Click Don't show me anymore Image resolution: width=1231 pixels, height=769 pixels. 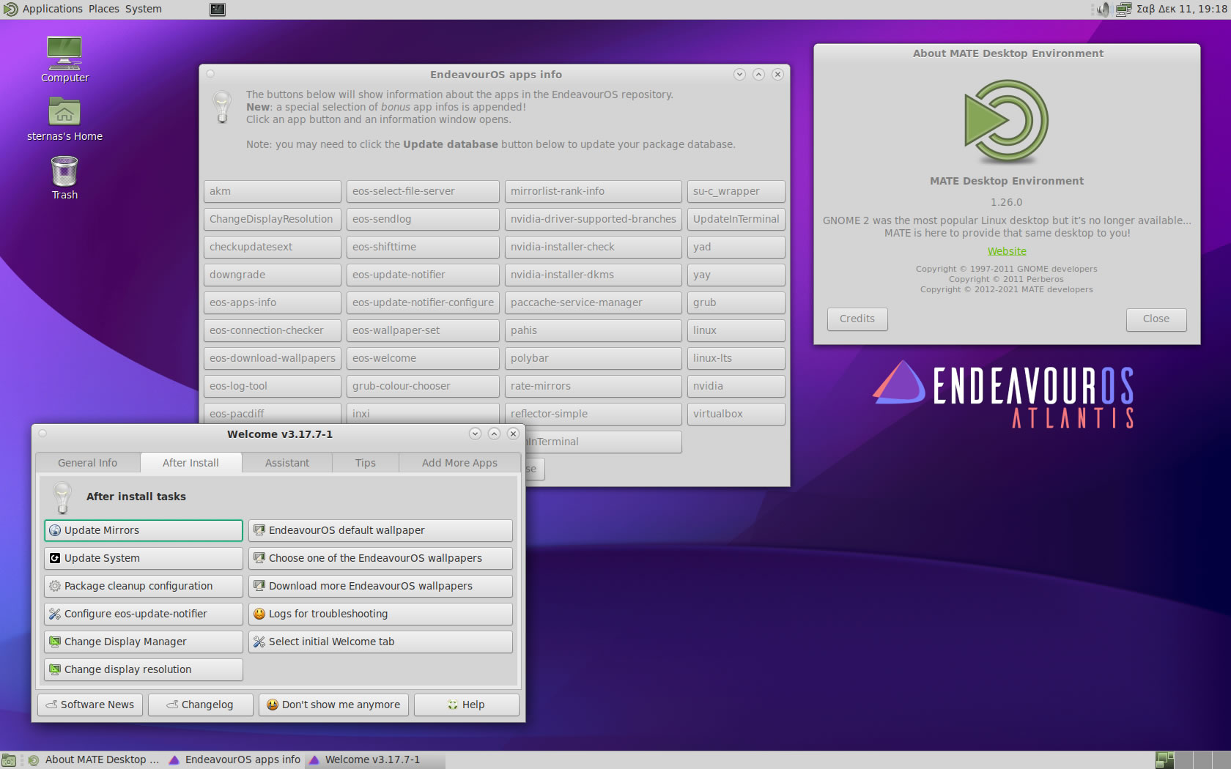click(x=333, y=705)
